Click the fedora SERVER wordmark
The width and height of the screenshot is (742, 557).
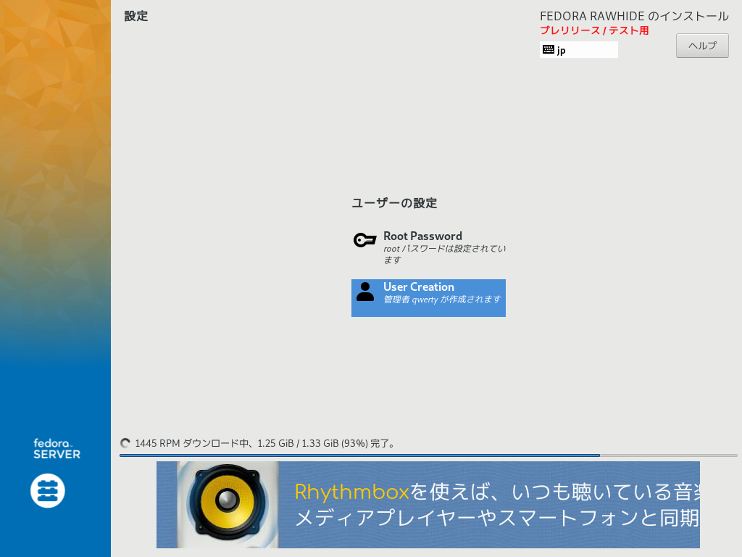(57, 449)
